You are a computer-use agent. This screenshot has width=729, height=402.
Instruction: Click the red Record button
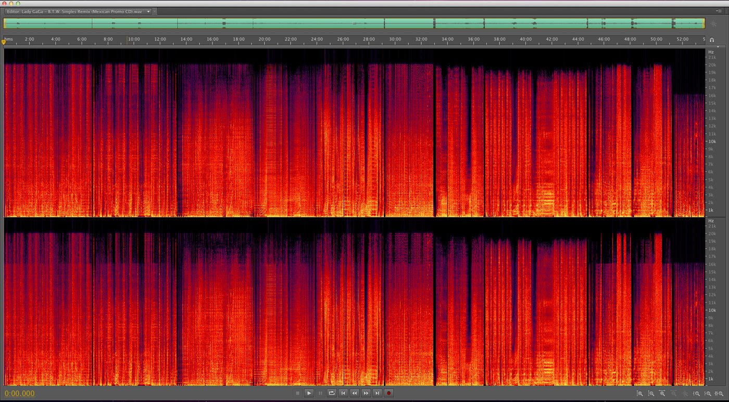[x=388, y=393]
